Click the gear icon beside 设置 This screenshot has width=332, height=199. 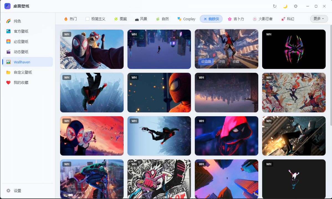(x=9, y=190)
